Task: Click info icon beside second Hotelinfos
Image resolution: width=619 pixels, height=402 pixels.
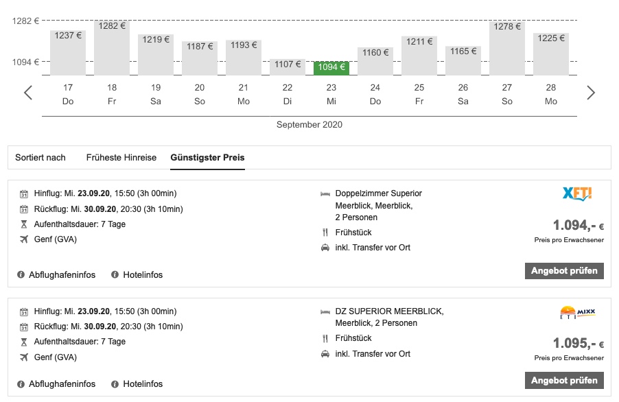Action: point(115,384)
